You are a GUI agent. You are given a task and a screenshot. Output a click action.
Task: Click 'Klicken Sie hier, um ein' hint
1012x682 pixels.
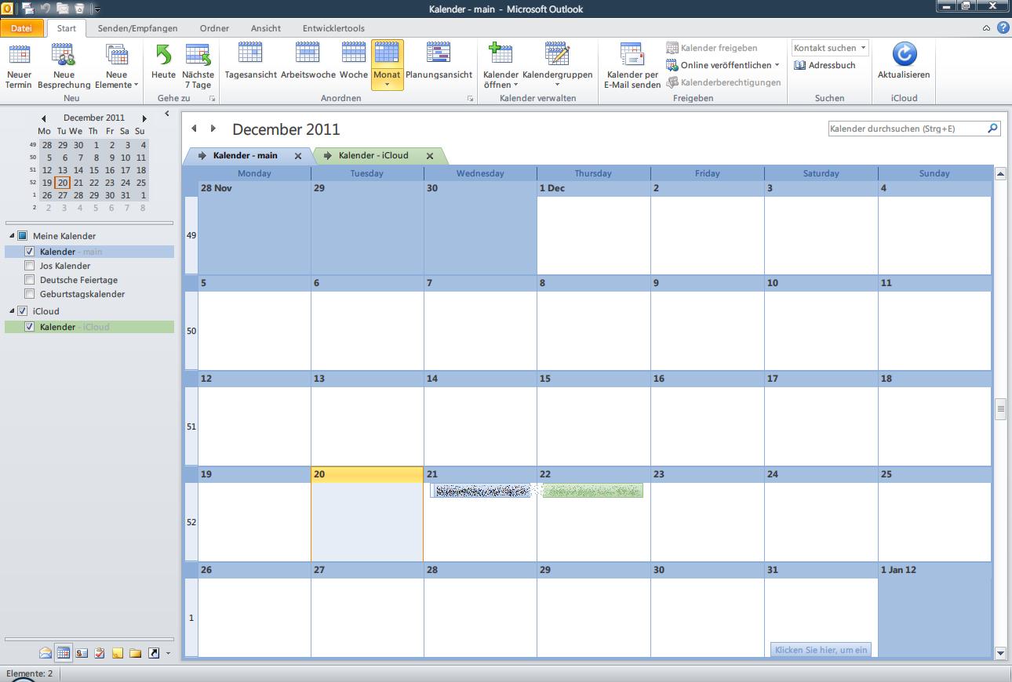point(821,650)
